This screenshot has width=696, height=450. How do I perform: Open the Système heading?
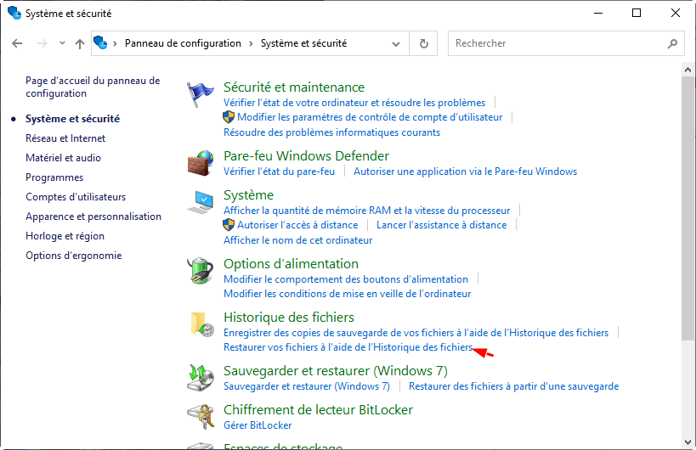(x=248, y=195)
